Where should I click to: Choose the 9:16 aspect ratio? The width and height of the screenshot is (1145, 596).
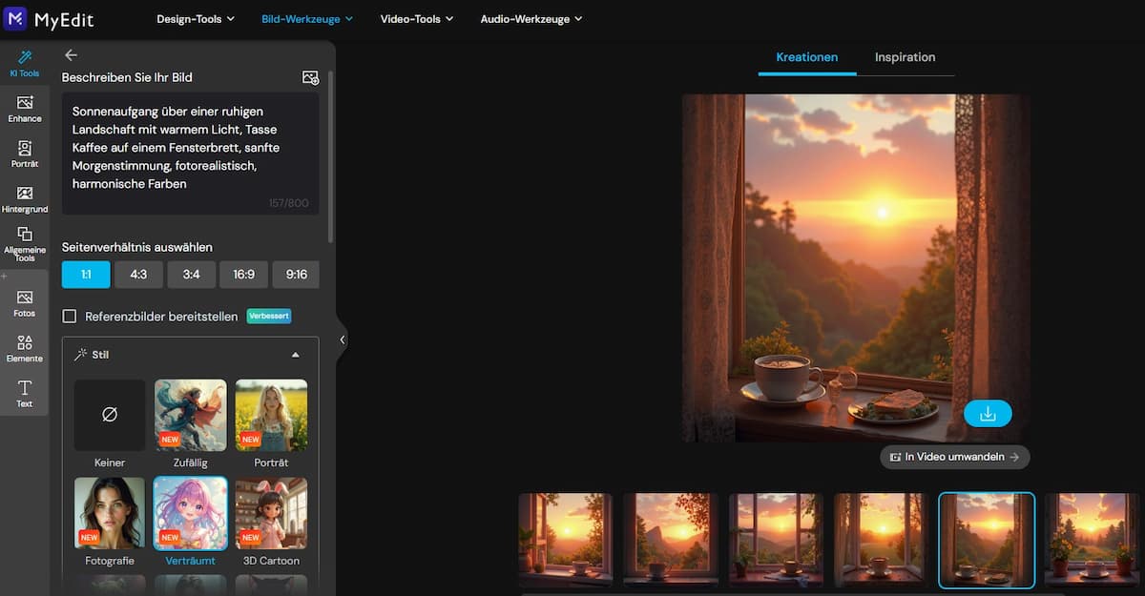[x=296, y=275]
